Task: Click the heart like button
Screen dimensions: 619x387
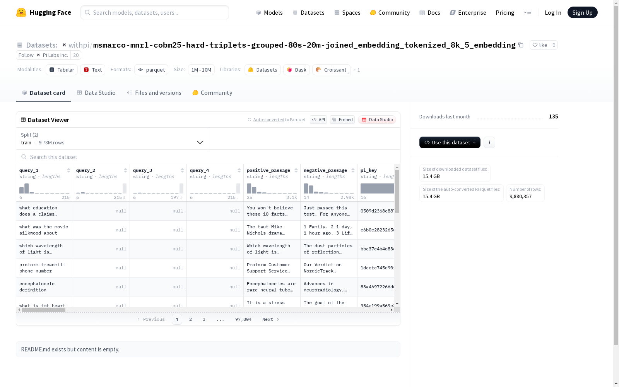Action: coord(540,45)
